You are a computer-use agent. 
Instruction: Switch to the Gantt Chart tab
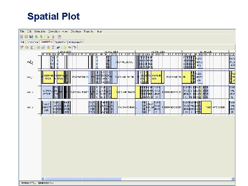33,42
